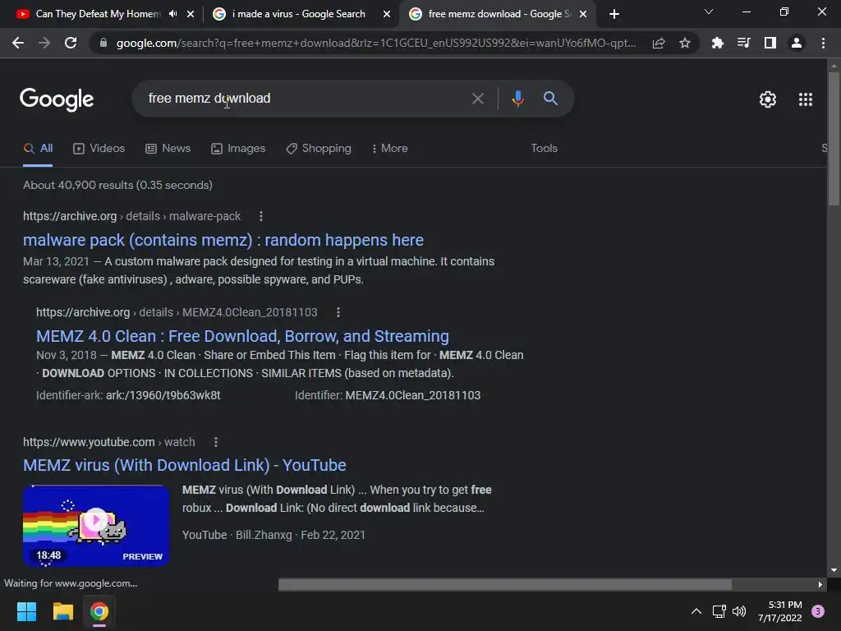
Task: View site info via the lock icon
Action: click(x=103, y=43)
